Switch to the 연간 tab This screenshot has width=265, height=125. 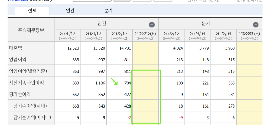click(x=70, y=11)
